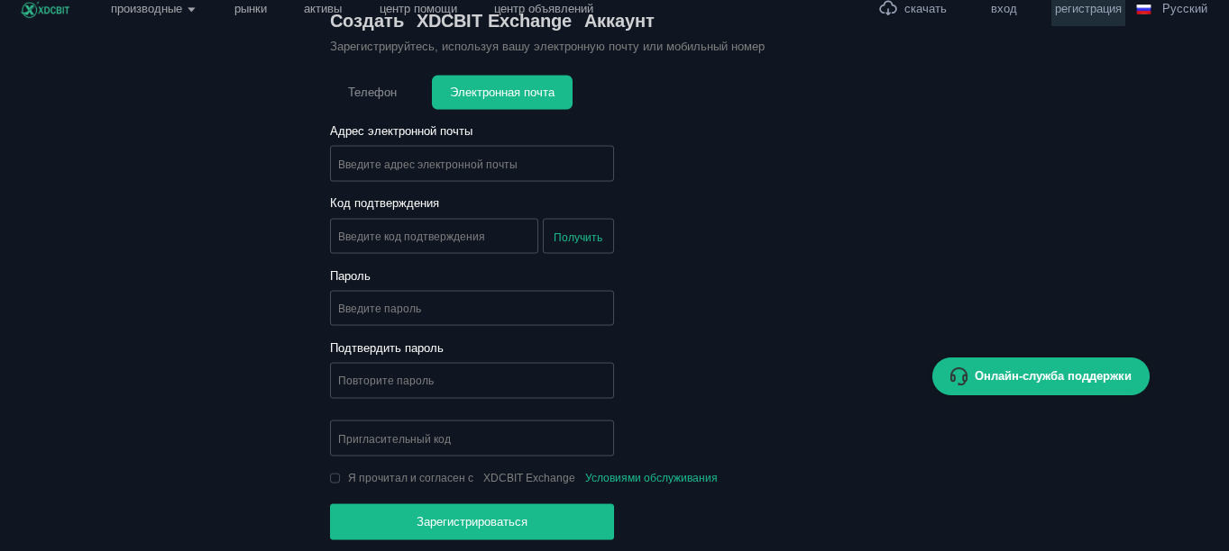Switch to the Телефон tab
The height and width of the screenshot is (551, 1229).
point(372,92)
